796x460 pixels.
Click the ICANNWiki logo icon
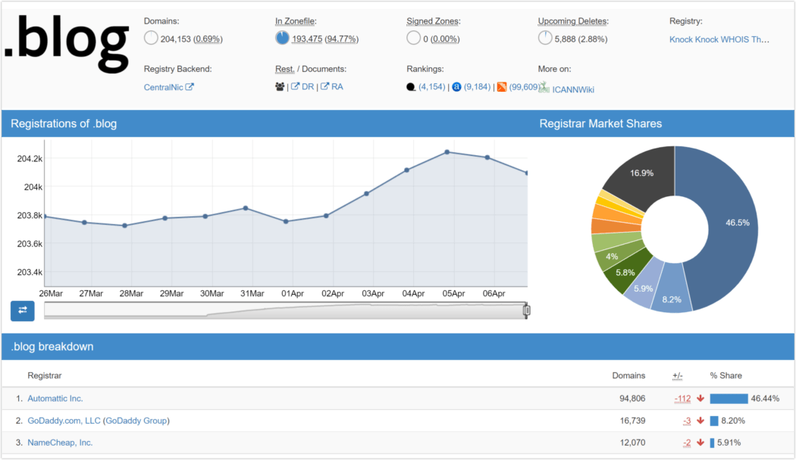[544, 87]
